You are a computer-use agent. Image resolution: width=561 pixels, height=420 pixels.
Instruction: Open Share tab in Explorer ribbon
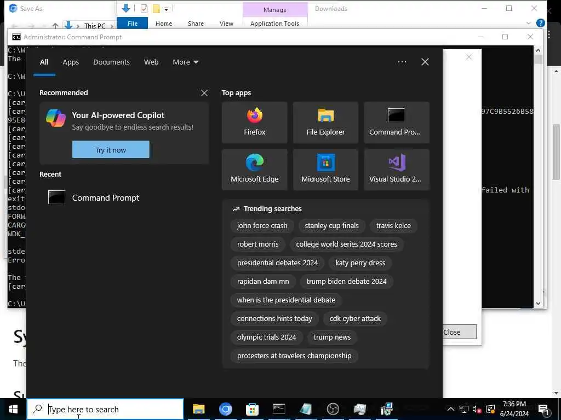pyautogui.click(x=196, y=23)
